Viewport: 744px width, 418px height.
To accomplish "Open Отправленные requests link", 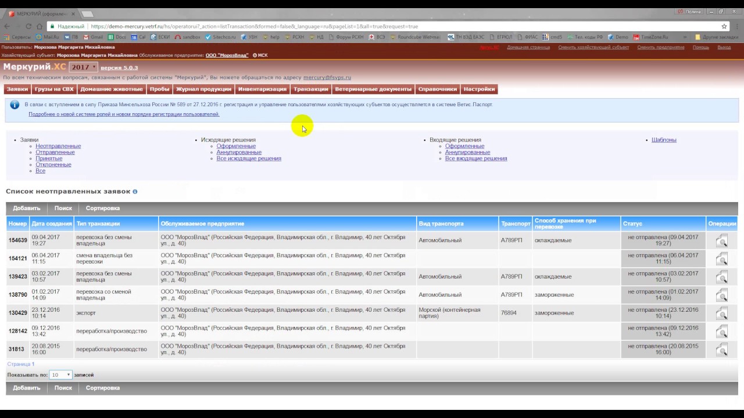I will tap(55, 152).
